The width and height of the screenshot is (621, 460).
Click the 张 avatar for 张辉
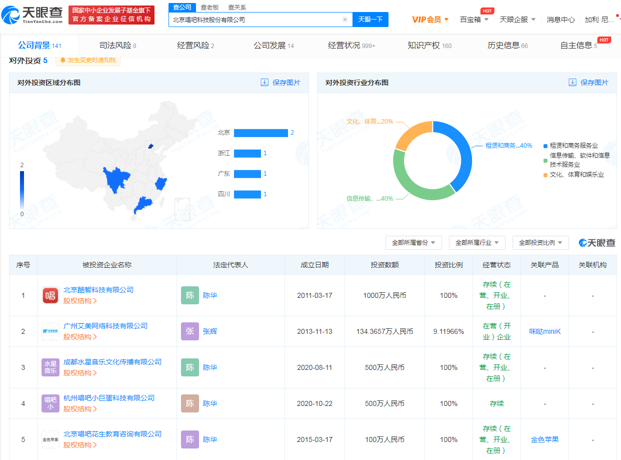pyautogui.click(x=190, y=331)
